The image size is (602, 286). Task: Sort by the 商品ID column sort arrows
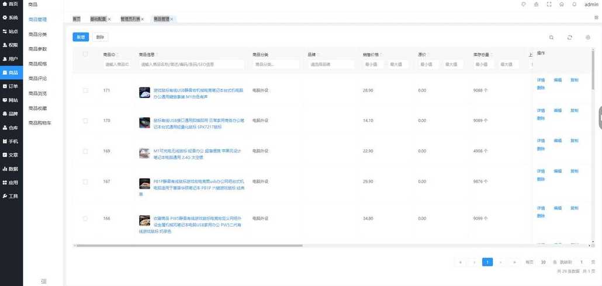(117, 55)
